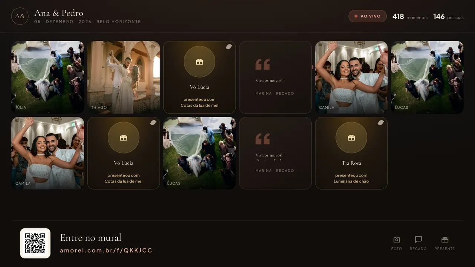Open the amorei.com.br/f/QKKJCC link

[106, 250]
